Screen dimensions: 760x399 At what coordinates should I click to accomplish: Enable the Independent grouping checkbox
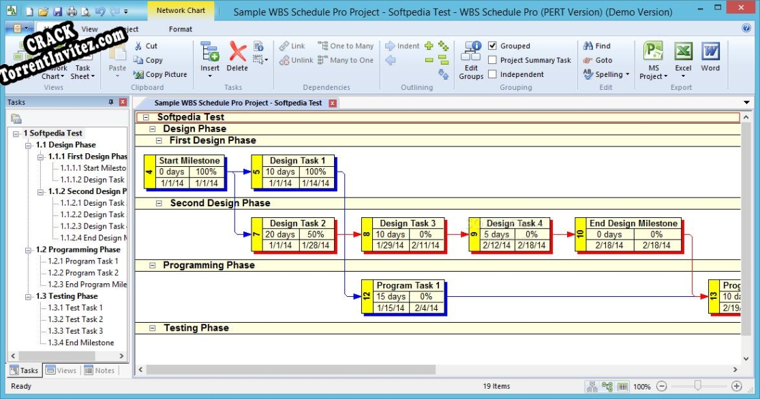click(x=493, y=74)
